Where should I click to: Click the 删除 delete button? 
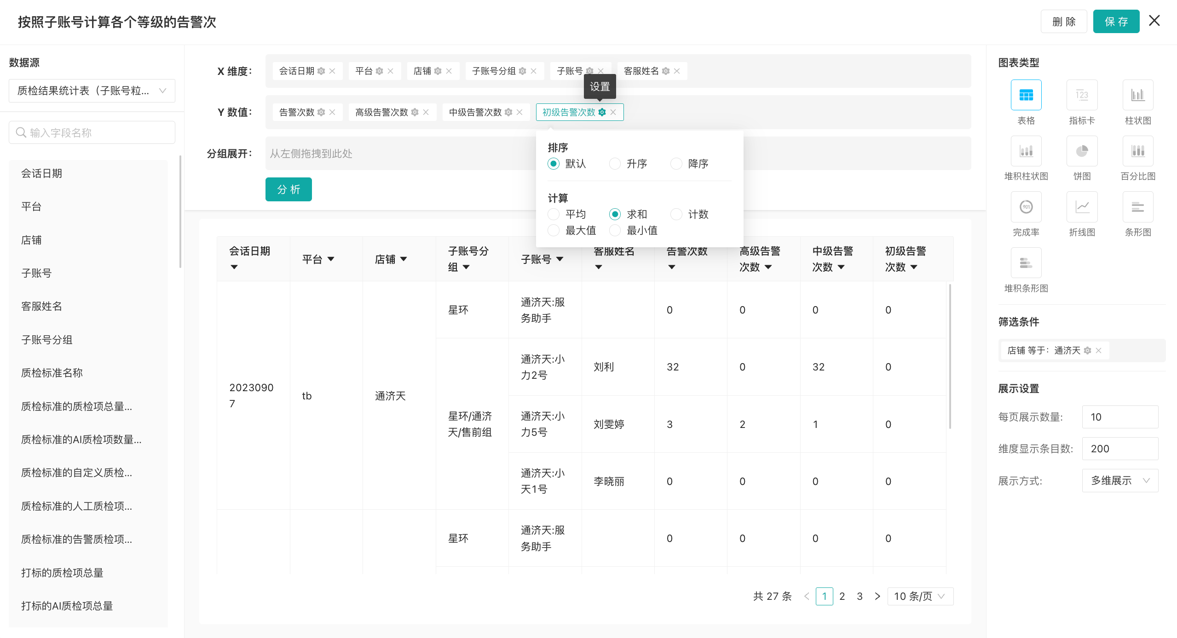[x=1064, y=22]
